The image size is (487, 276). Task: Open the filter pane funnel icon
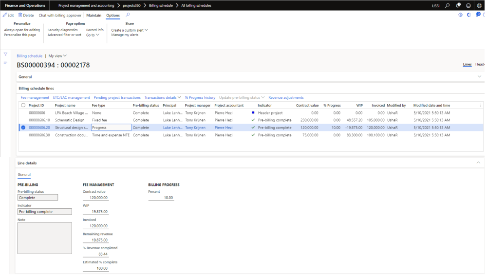point(6,54)
